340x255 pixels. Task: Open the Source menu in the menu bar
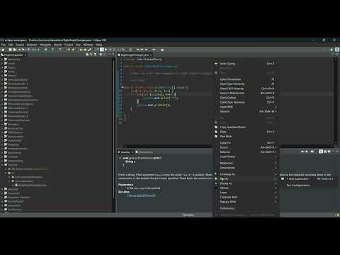click(20, 45)
